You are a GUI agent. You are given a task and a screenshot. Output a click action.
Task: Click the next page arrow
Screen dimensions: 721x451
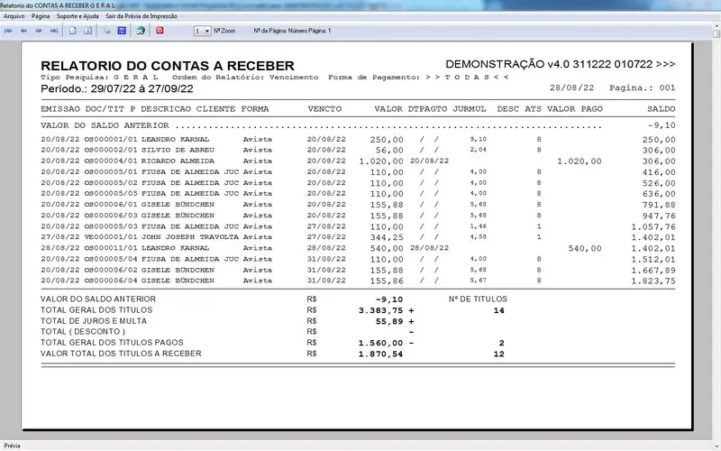pyautogui.click(x=39, y=31)
